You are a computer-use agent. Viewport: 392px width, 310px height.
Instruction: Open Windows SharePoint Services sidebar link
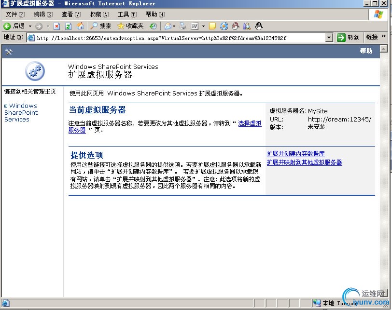tap(21, 112)
